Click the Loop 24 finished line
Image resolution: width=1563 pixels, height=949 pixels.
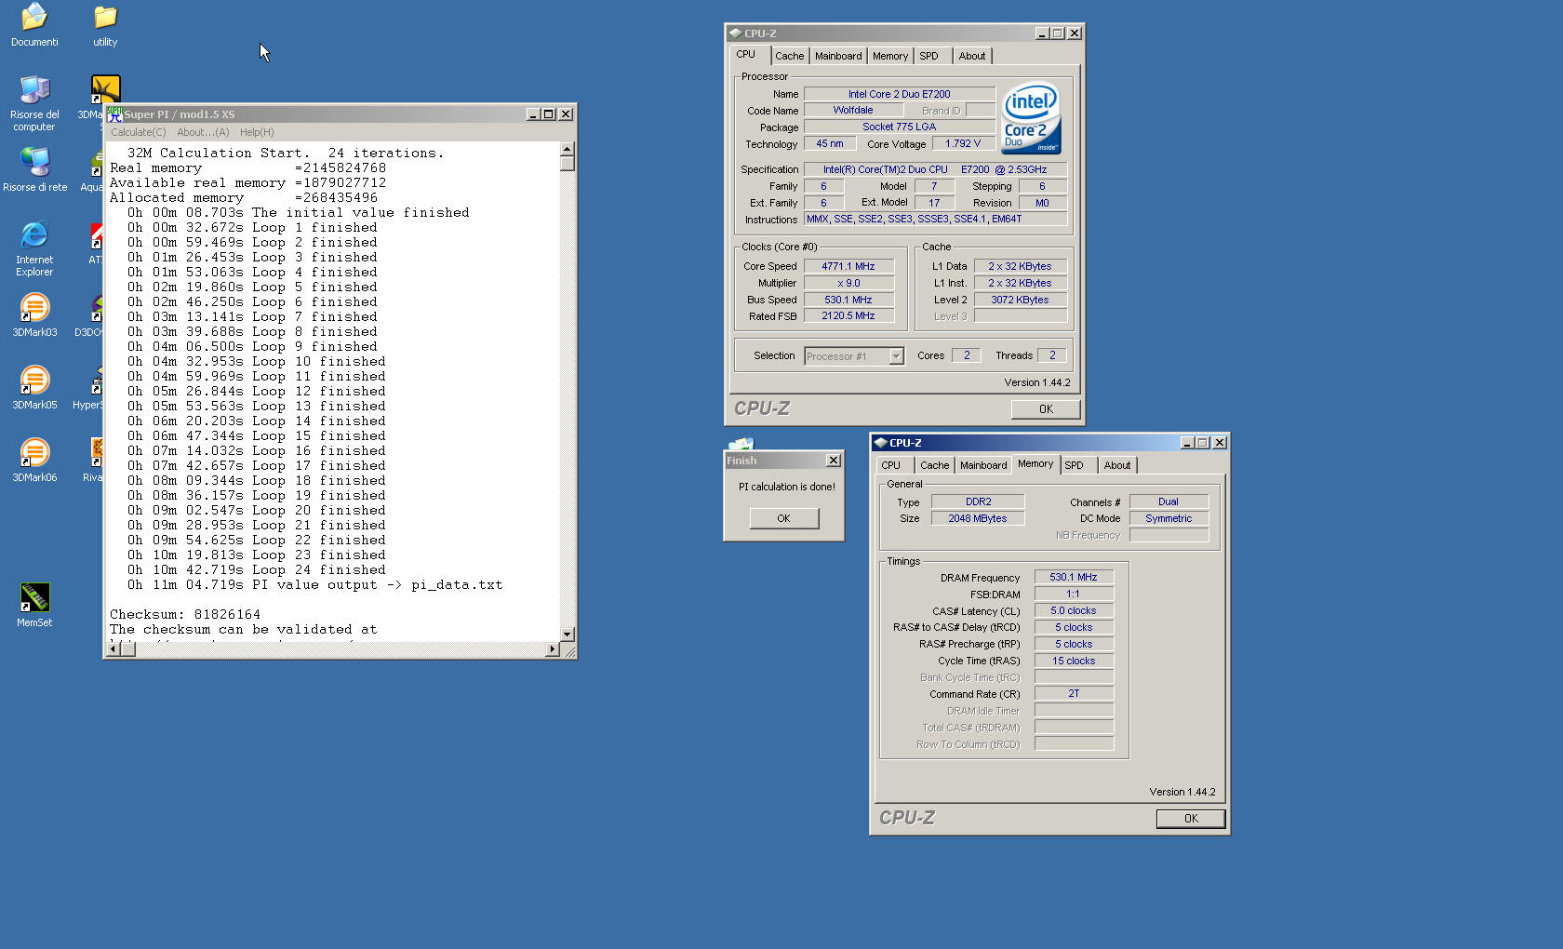[256, 570]
